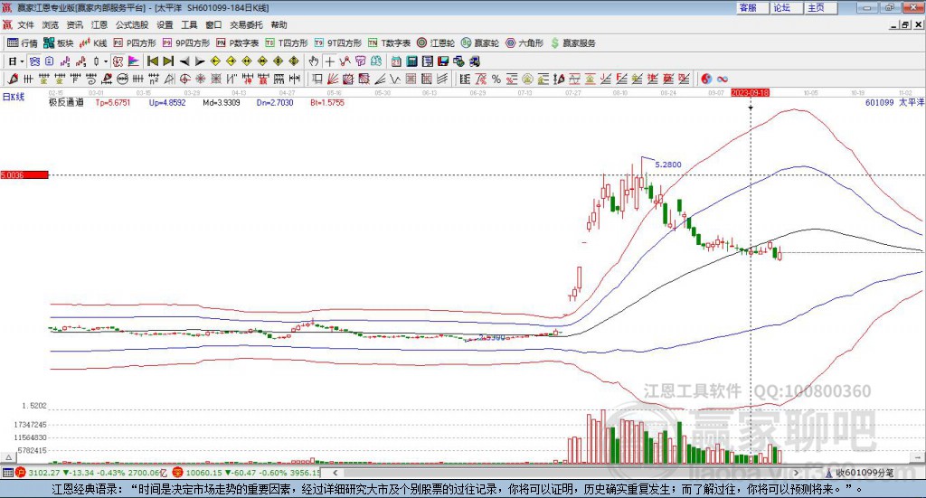The image size is (926, 498).
Task: Click the 论坛 forum button
Action: pos(782,7)
